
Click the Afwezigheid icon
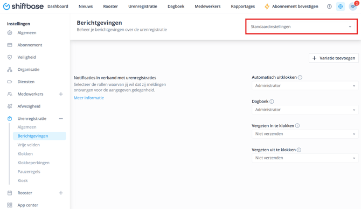click(10, 106)
